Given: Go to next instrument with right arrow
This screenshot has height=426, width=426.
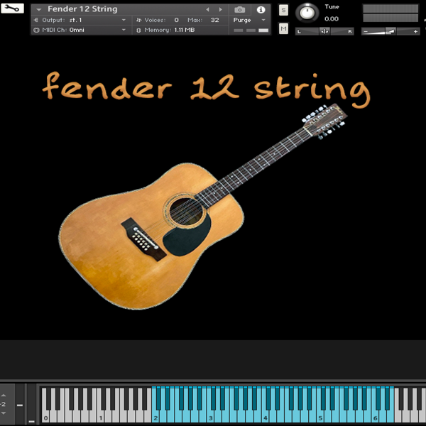Looking at the screenshot, I should tap(220, 9).
